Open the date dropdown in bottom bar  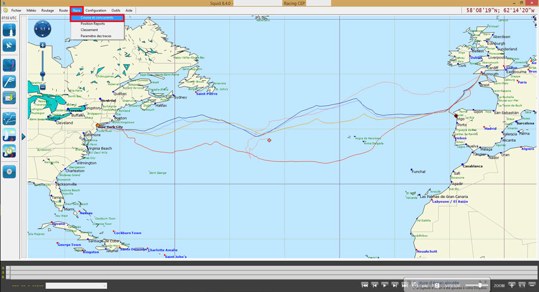pyautogui.click(x=76, y=286)
